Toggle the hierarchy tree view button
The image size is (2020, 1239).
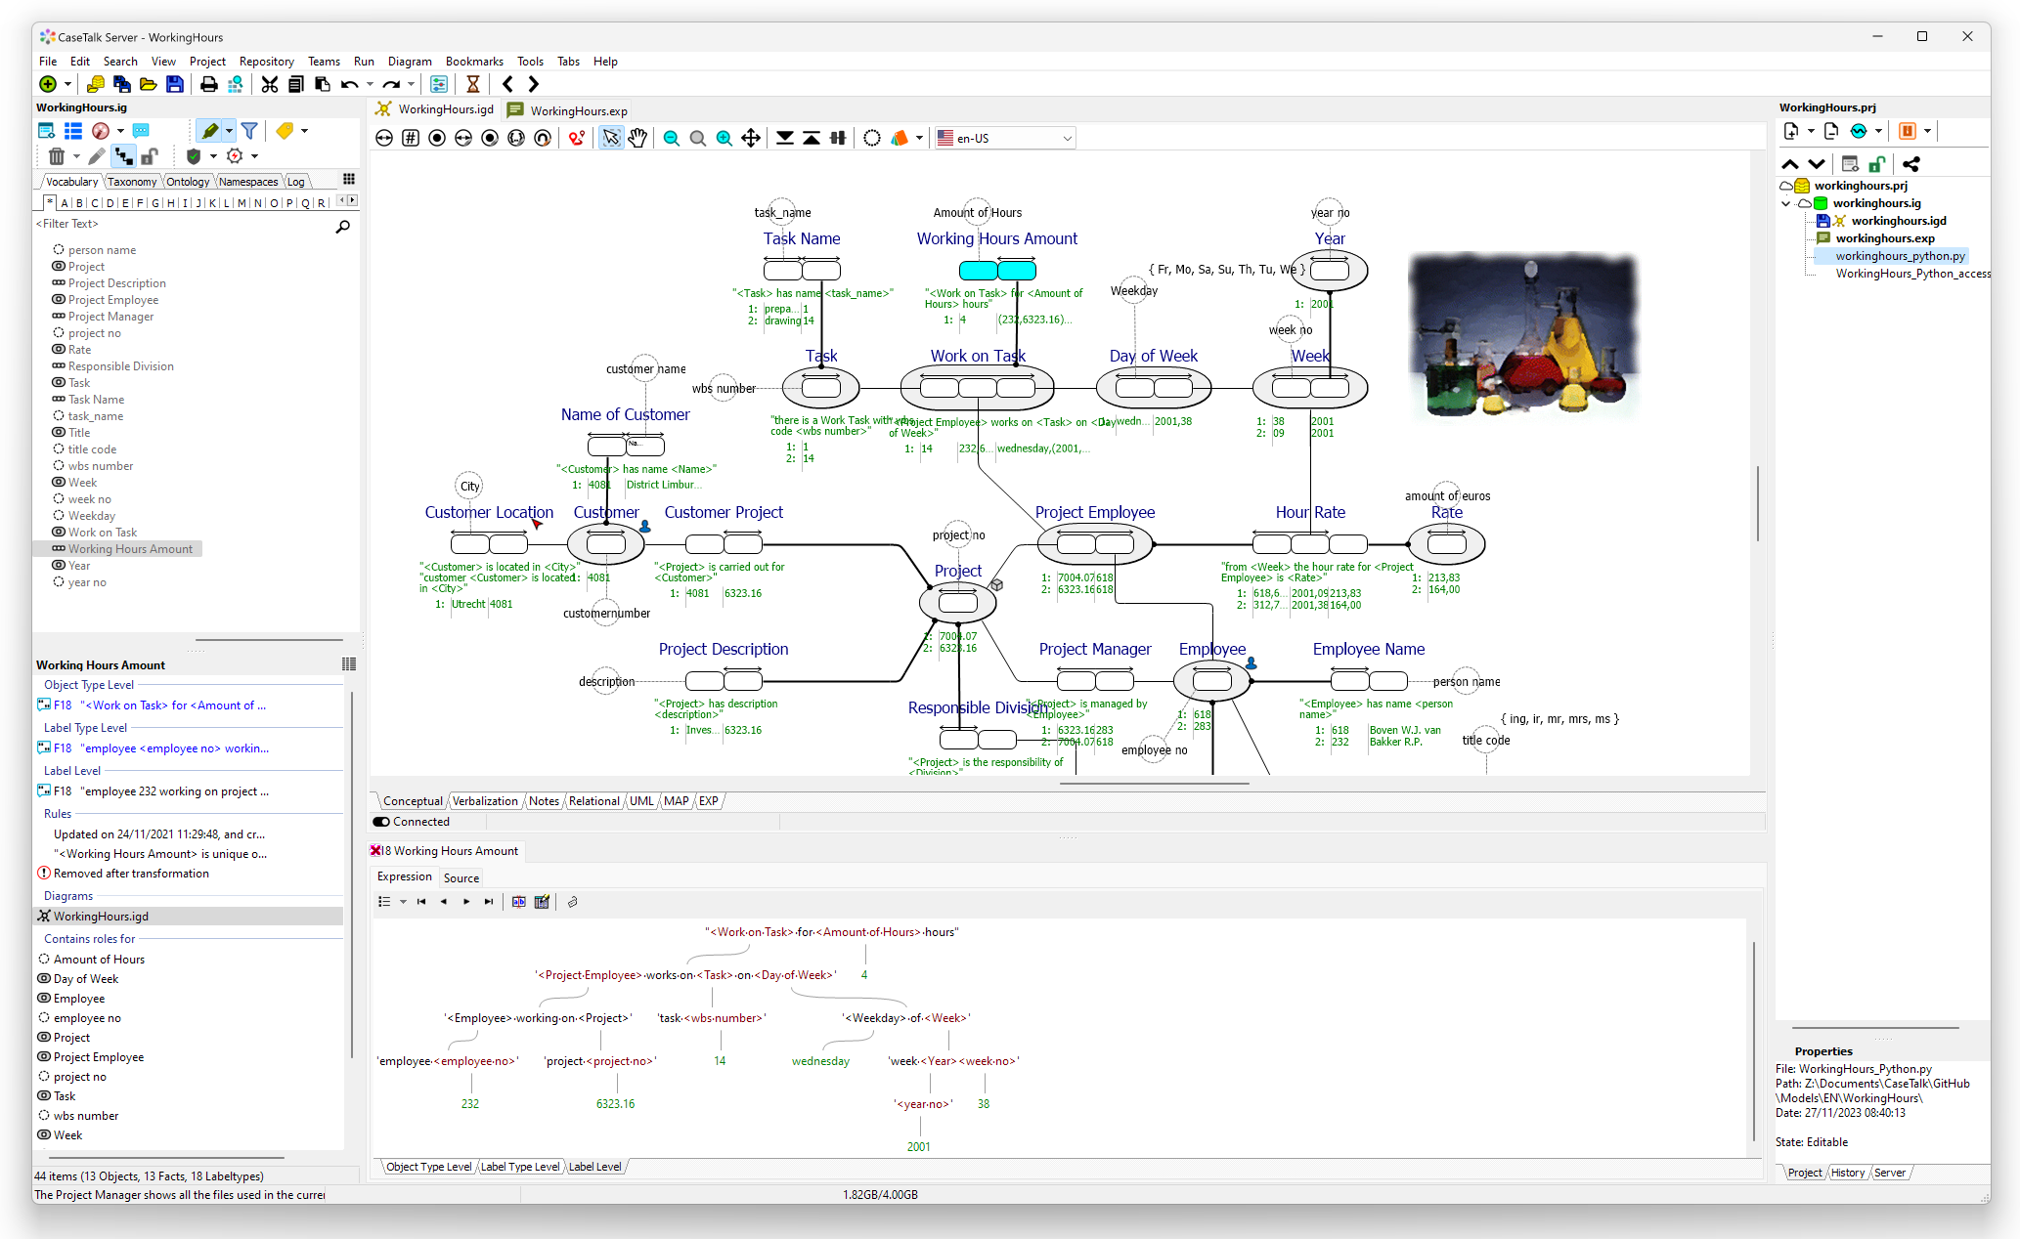coord(123,156)
